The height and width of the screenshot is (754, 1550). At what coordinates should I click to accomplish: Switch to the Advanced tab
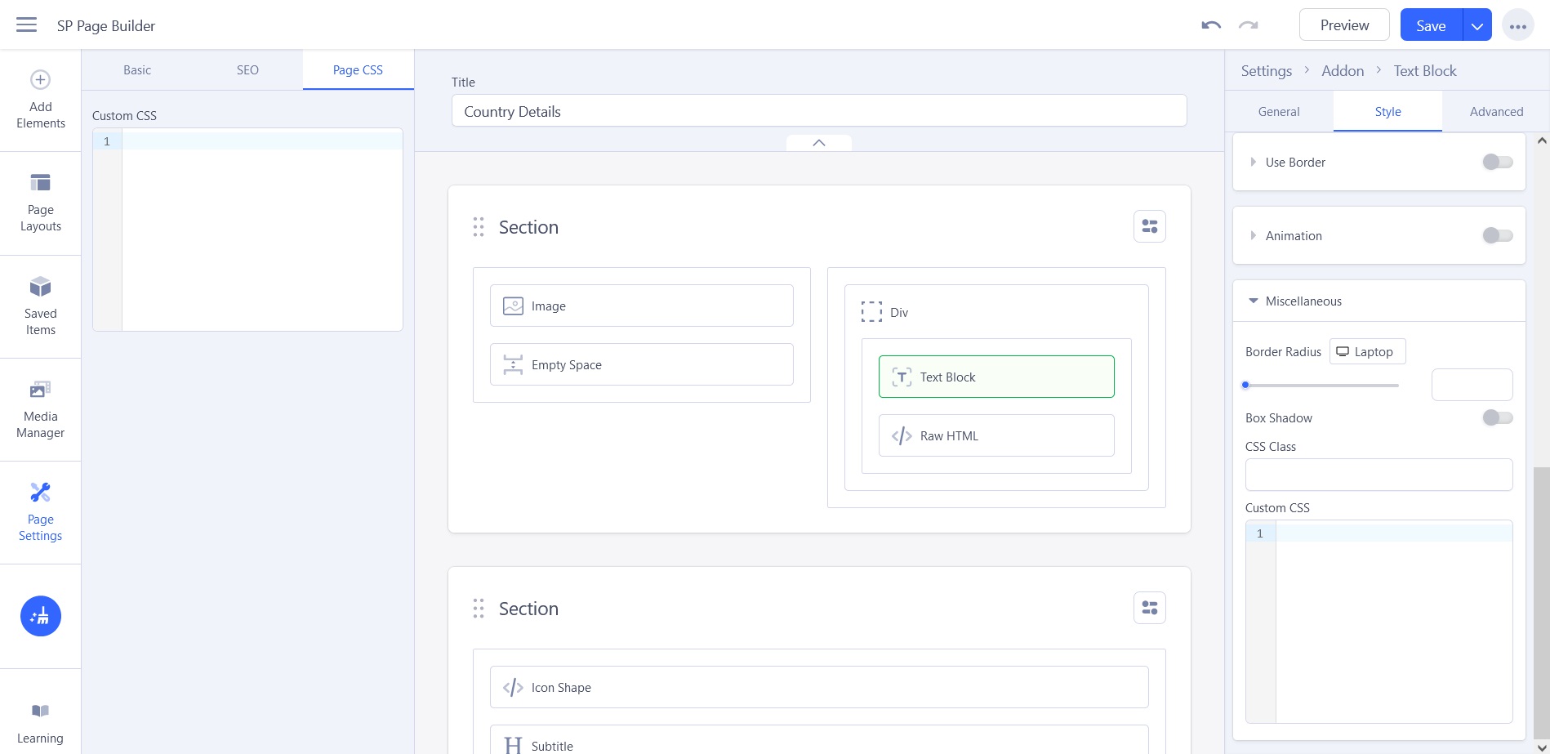(x=1496, y=112)
